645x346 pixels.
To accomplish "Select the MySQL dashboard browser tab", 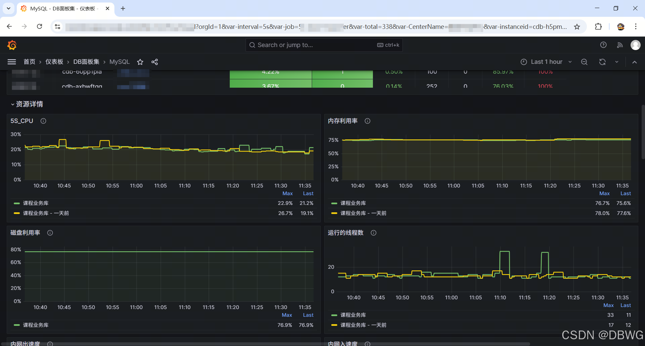I will click(66, 9).
